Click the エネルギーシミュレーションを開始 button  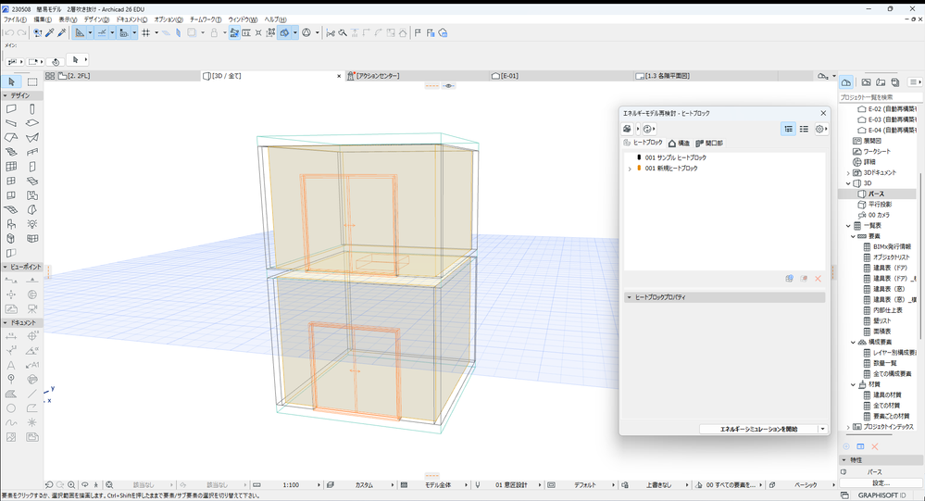(759, 429)
